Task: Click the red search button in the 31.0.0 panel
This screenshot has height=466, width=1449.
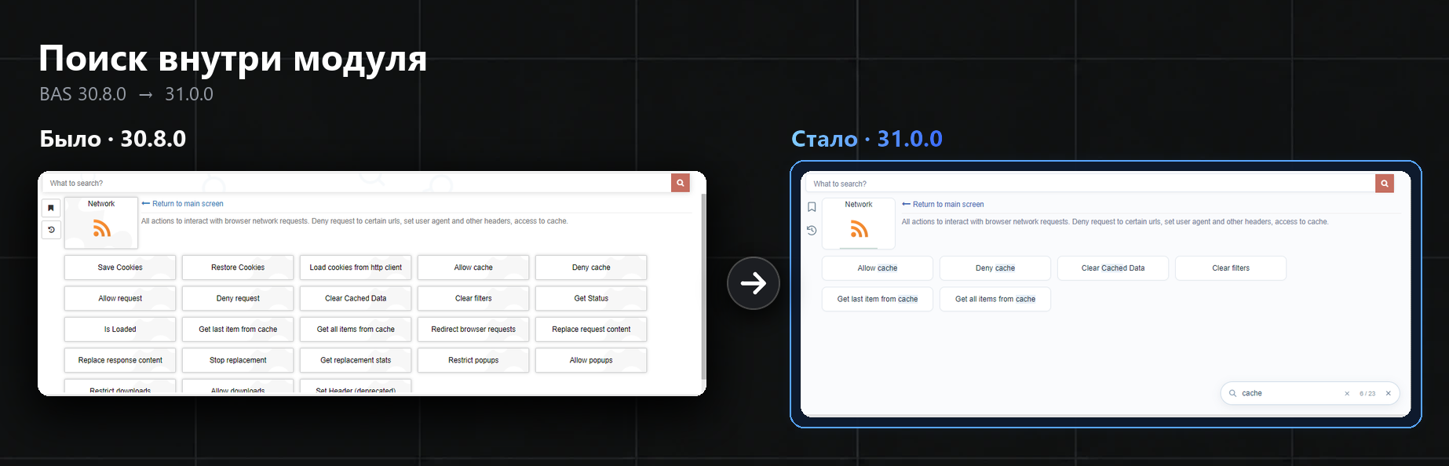Action: [x=1385, y=184]
